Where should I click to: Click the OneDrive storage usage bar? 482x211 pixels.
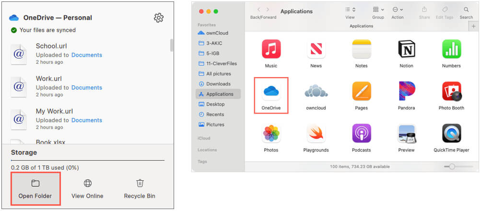pos(88,160)
